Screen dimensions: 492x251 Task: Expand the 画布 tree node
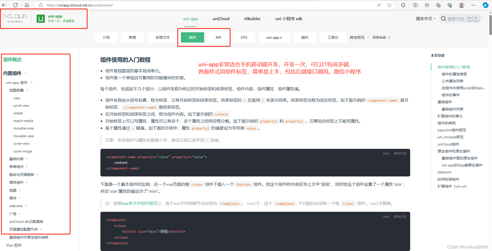[20, 198]
